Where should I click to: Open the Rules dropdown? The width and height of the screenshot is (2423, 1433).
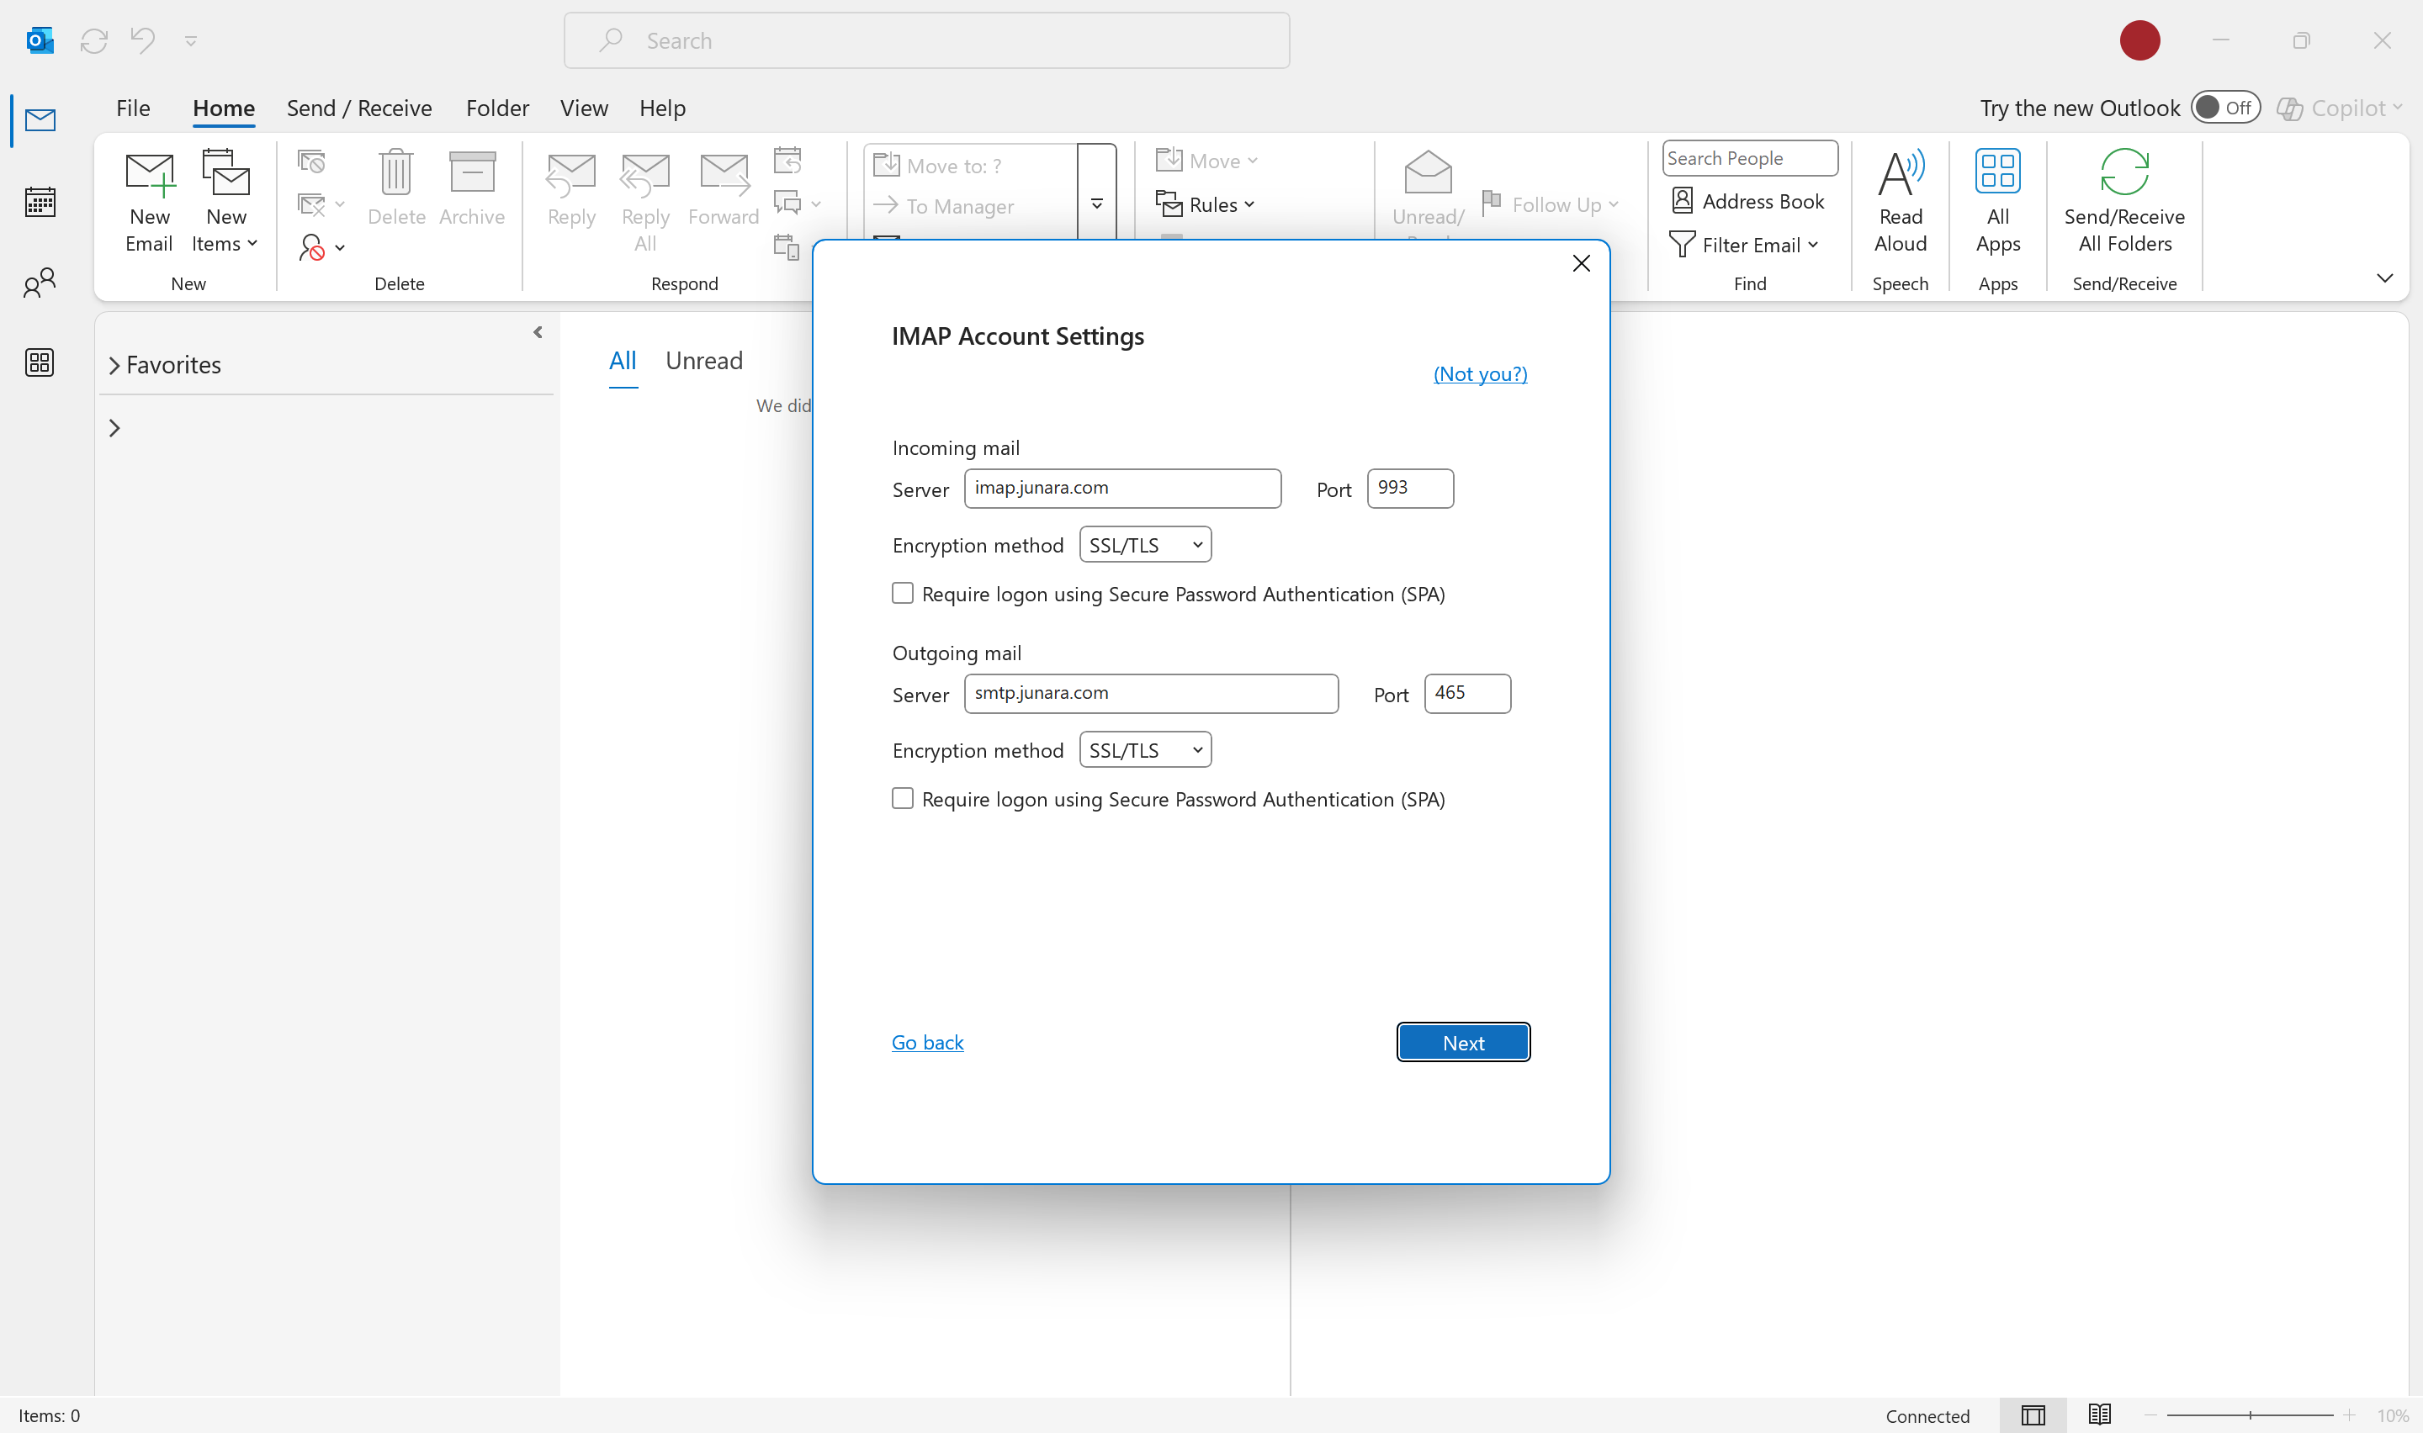pos(1206,204)
